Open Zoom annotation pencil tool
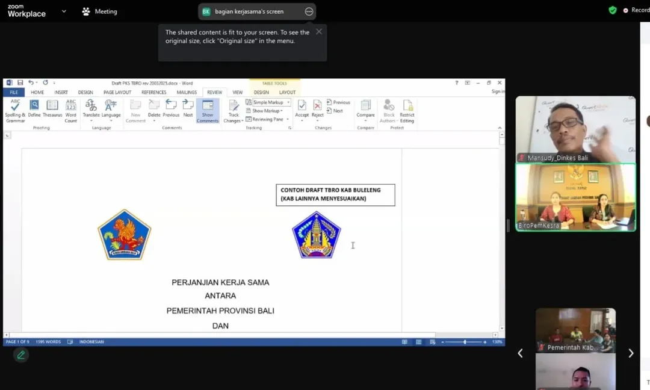Viewport: 650px width, 390px height. click(21, 355)
